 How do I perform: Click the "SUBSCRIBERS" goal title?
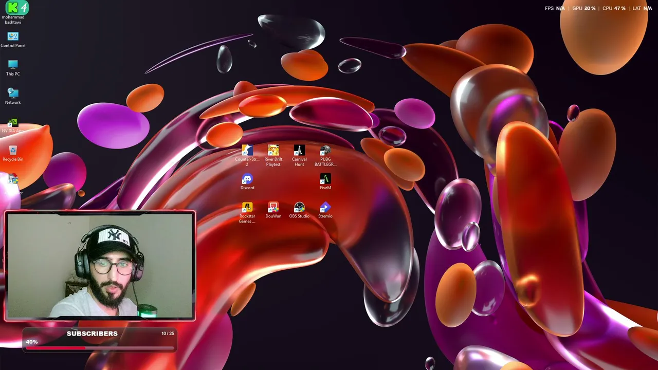(x=92, y=334)
